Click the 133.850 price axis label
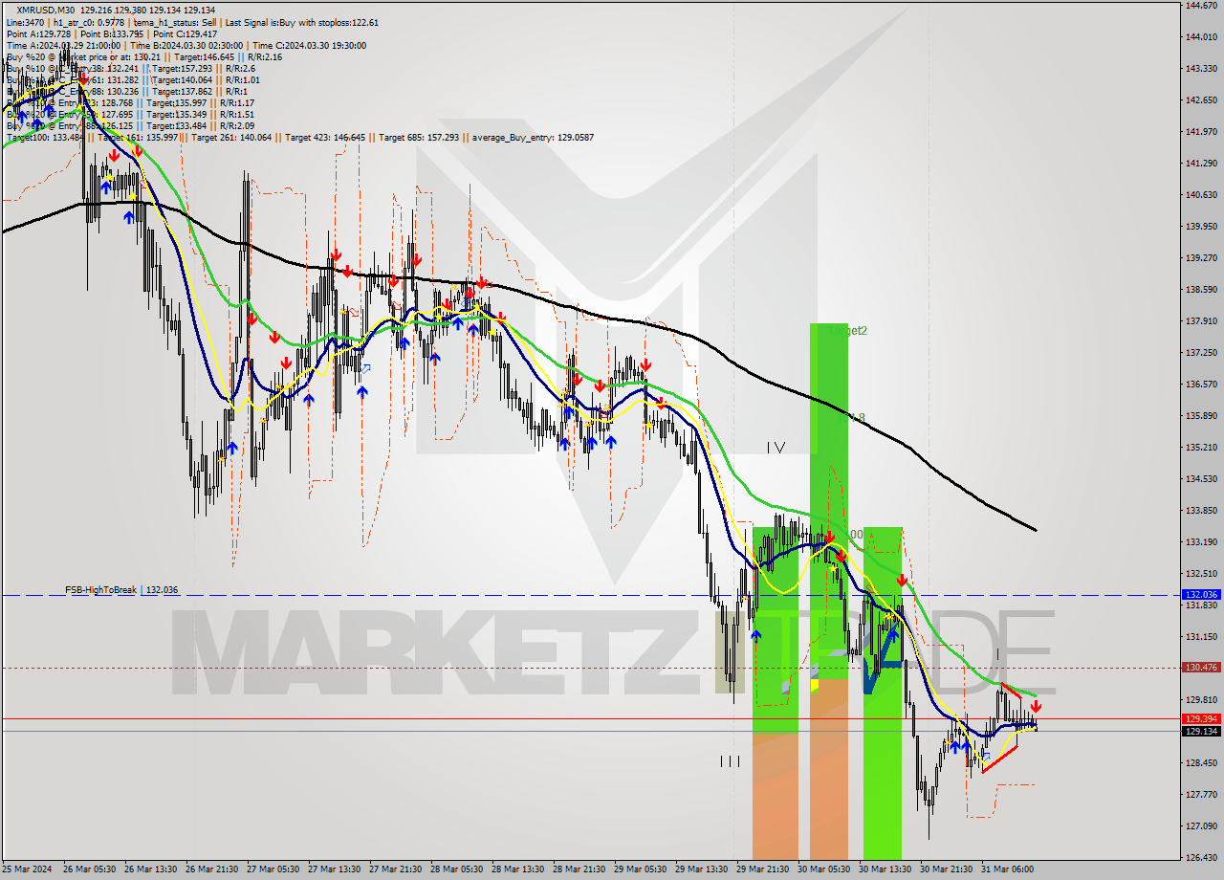 tap(1201, 510)
